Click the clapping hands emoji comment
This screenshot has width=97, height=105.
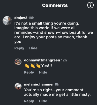tap(38, 66)
